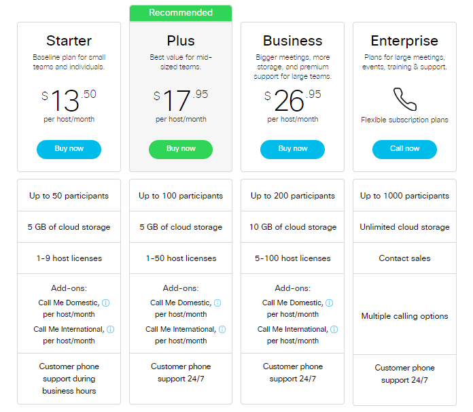473x412 pixels.
Task: Click the Enterprise plan heading
Action: (404, 41)
